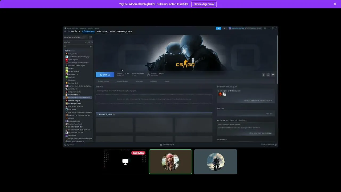Click second friend avatar who played
The image size is (341, 192).
click(224, 94)
